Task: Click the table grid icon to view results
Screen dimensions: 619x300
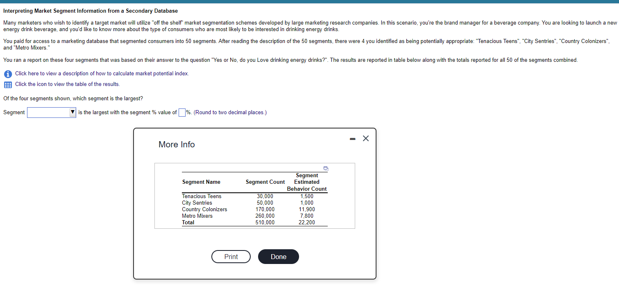Action: tap(7, 85)
